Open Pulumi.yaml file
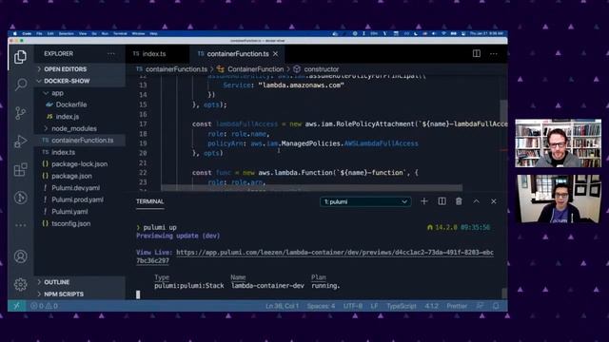 click(69, 212)
